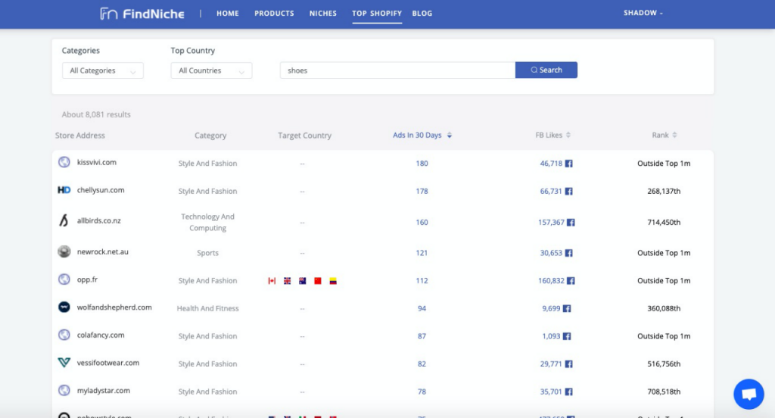Click wolfandshepherd.com store logo icon
The width and height of the screenshot is (775, 418).
point(64,307)
